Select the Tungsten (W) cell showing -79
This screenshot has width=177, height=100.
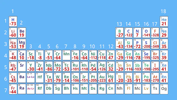coord(57,78)
